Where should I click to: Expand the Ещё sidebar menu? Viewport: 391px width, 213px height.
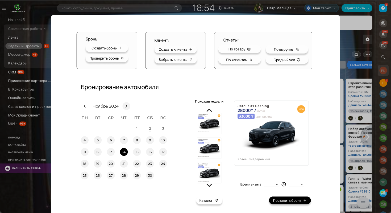[x=13, y=124]
